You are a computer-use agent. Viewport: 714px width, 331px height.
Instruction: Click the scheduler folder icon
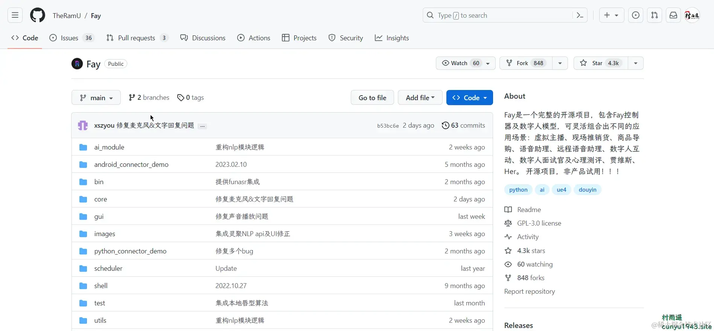click(83, 268)
